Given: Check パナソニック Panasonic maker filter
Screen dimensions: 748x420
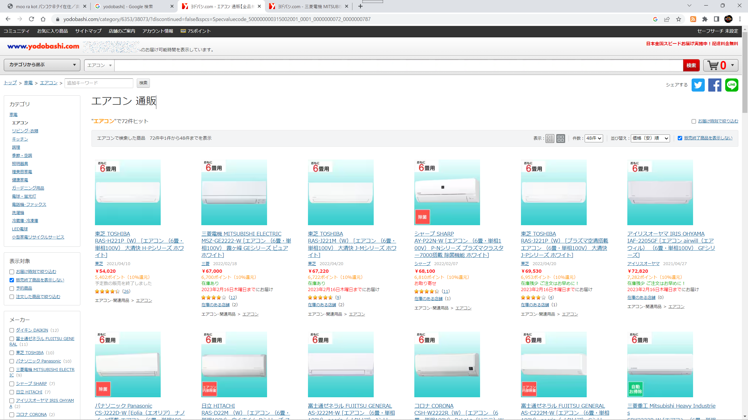Looking at the screenshot, I should pos(12,361).
